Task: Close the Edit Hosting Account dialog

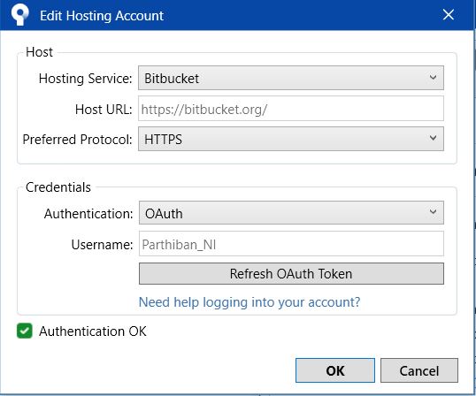Action: [x=448, y=14]
